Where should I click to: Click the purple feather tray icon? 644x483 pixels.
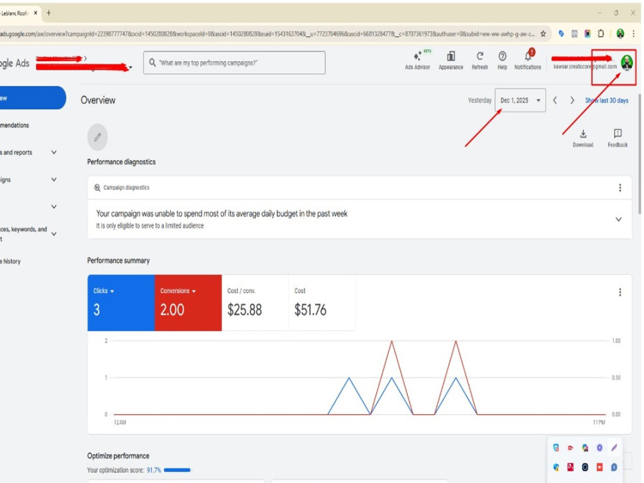[x=614, y=448]
